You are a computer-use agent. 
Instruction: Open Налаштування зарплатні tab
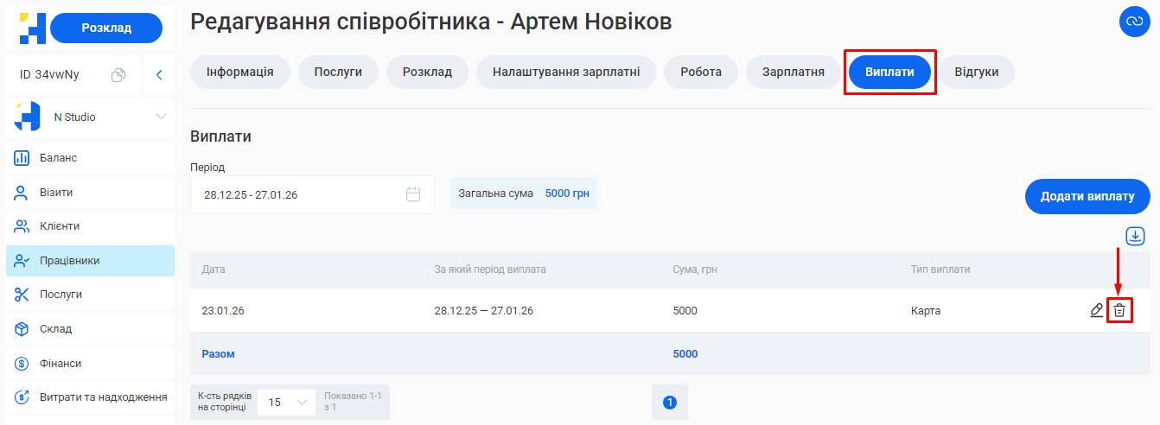[566, 72]
